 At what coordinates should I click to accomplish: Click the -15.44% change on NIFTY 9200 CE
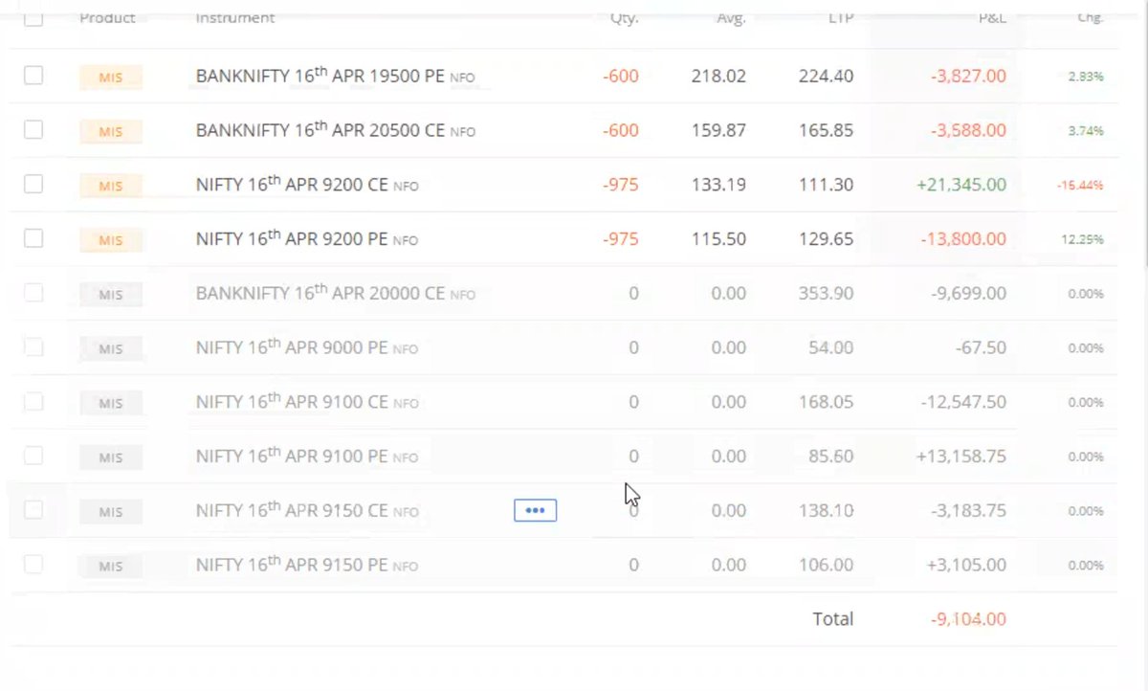click(x=1080, y=185)
